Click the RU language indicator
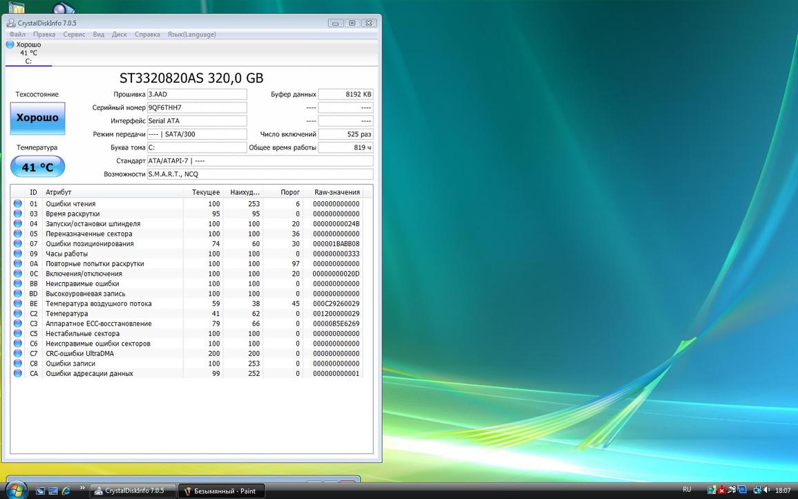Screen dimensions: 798x499 pos(687,490)
